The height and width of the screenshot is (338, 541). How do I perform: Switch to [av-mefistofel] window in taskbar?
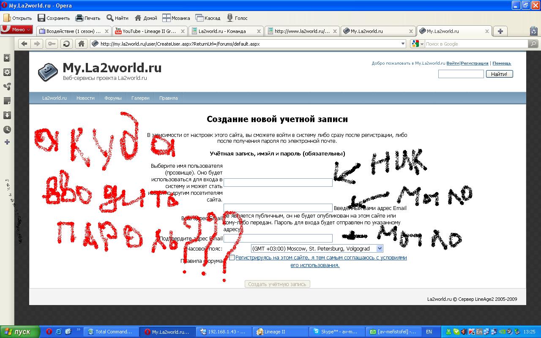click(393, 332)
